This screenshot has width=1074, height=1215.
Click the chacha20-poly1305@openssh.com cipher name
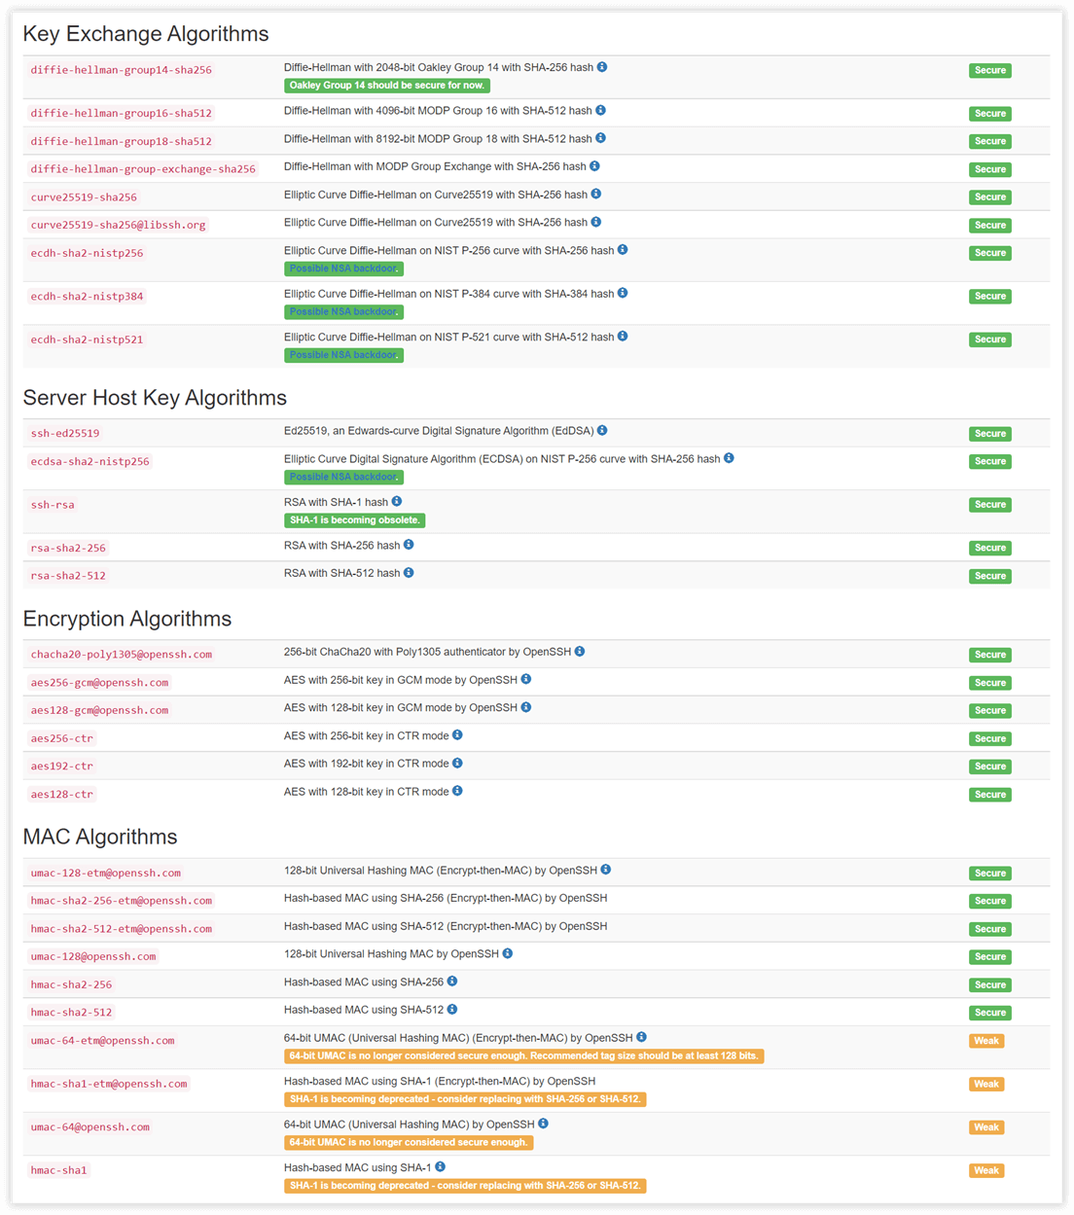121,655
